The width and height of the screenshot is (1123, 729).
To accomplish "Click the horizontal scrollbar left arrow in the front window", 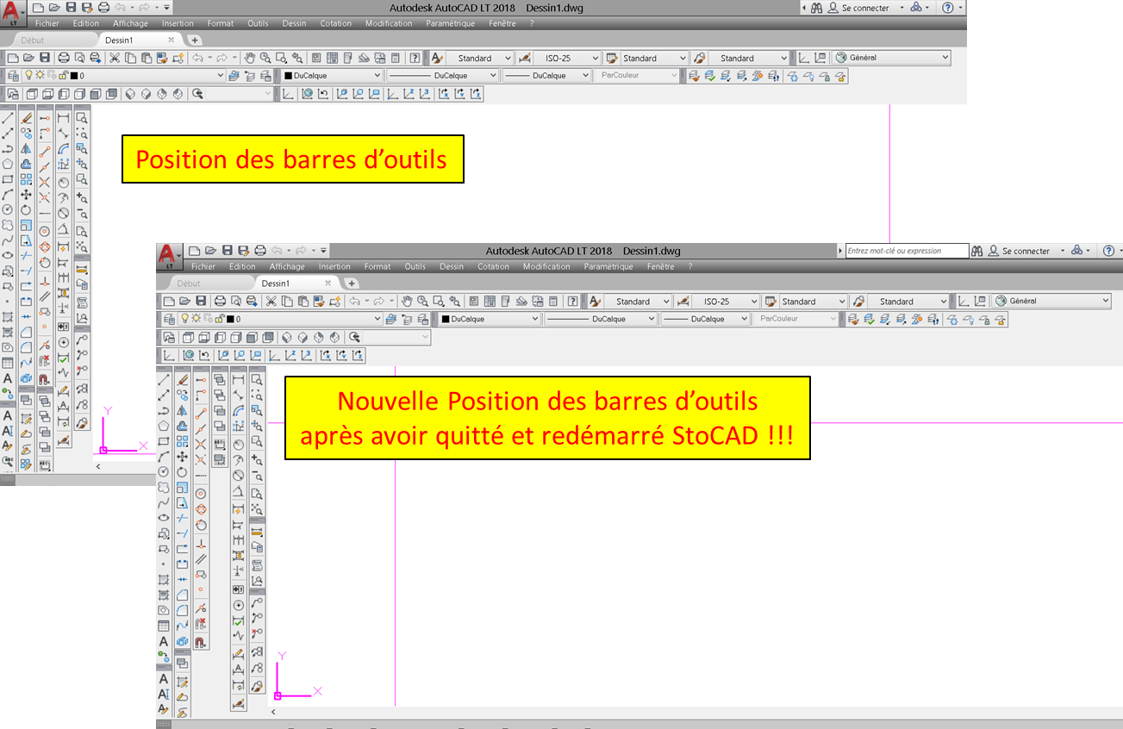I will click(273, 712).
